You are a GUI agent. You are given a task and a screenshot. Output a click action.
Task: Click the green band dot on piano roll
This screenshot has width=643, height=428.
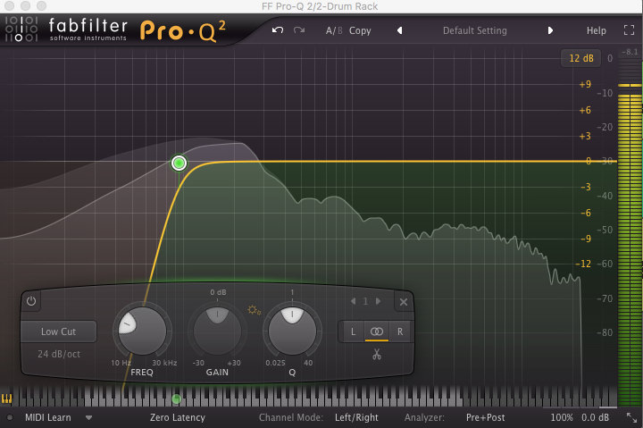point(176,399)
